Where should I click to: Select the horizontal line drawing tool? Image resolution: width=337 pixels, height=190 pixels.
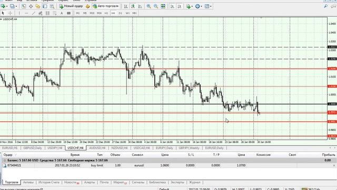[26, 13]
